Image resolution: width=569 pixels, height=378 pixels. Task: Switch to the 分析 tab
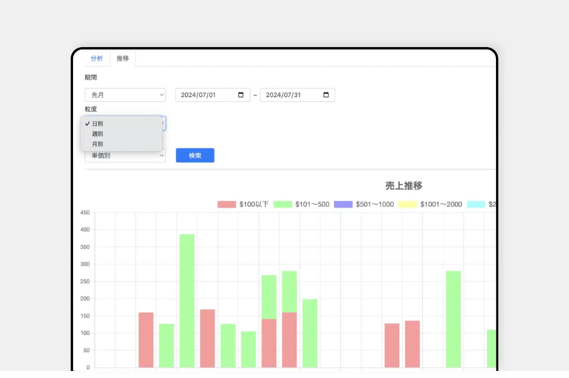(97, 58)
